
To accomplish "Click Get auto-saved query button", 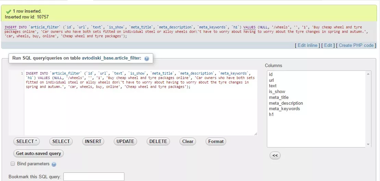I will point(38,153).
